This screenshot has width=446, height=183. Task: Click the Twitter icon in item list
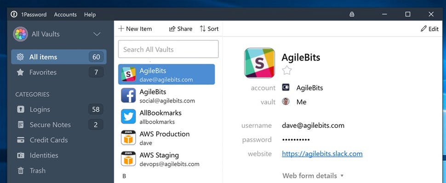[128, 117]
